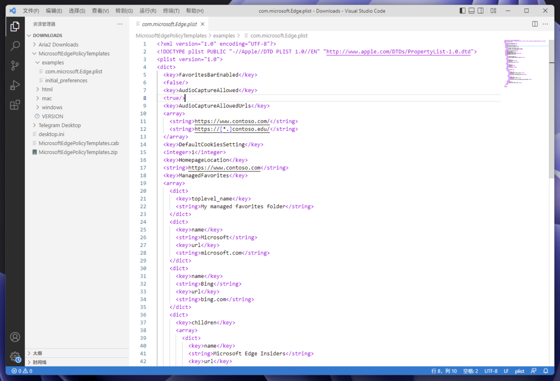560x381 pixels.
Task: Open the Extensions view
Action: pyautogui.click(x=15, y=104)
